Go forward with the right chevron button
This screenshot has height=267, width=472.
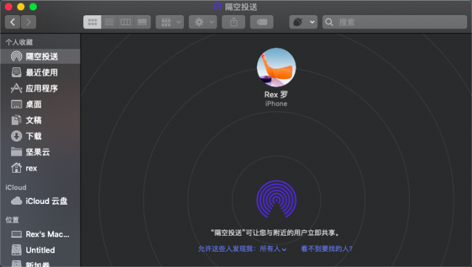click(28, 22)
